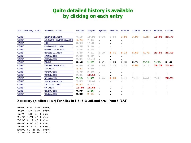Click the 24.49 value in cornell.edu row
The height and width of the screenshot is (143, 191).
(x=169, y=53)
